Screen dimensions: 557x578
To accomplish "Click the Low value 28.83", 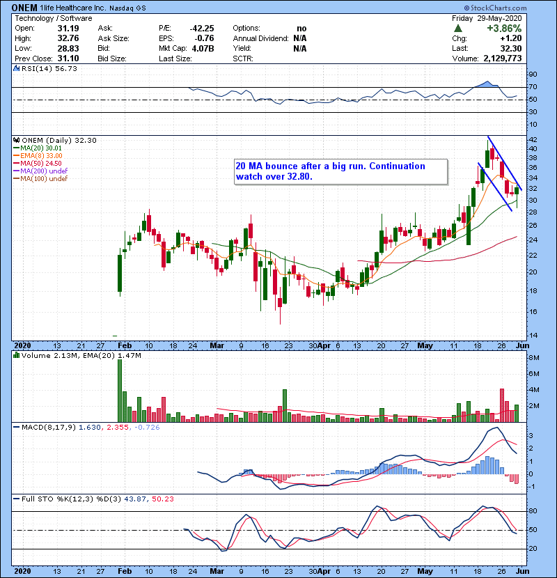I will click(68, 48).
